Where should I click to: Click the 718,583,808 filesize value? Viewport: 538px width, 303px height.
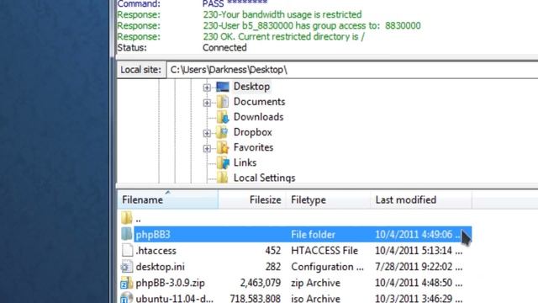256,298
